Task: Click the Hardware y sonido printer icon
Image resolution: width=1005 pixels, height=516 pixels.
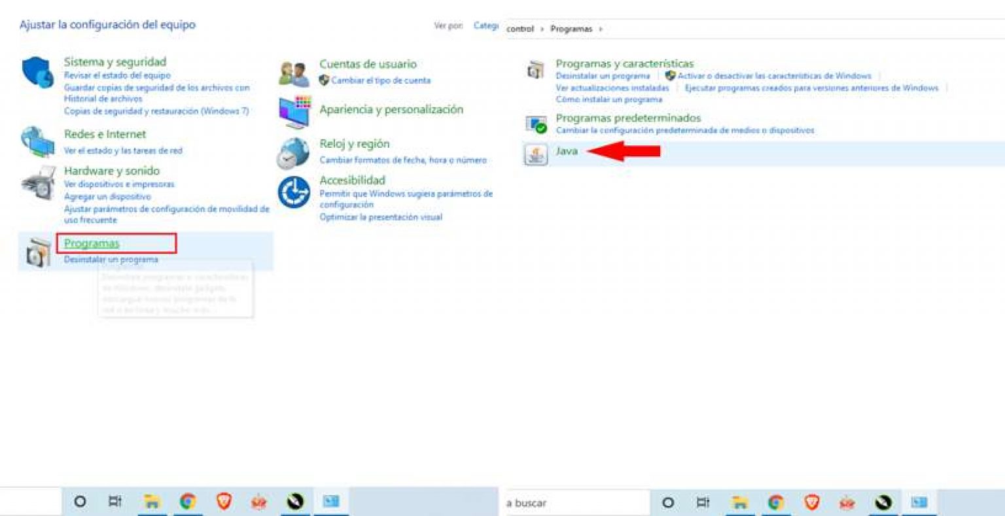Action: [38, 183]
